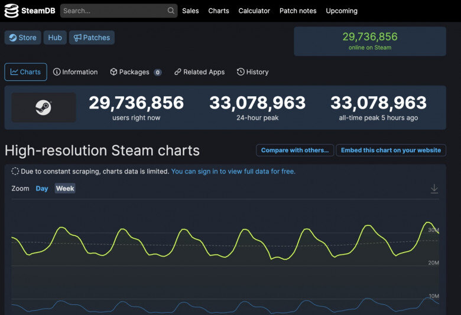Click the 29,736,856 users right now figure

136,103
